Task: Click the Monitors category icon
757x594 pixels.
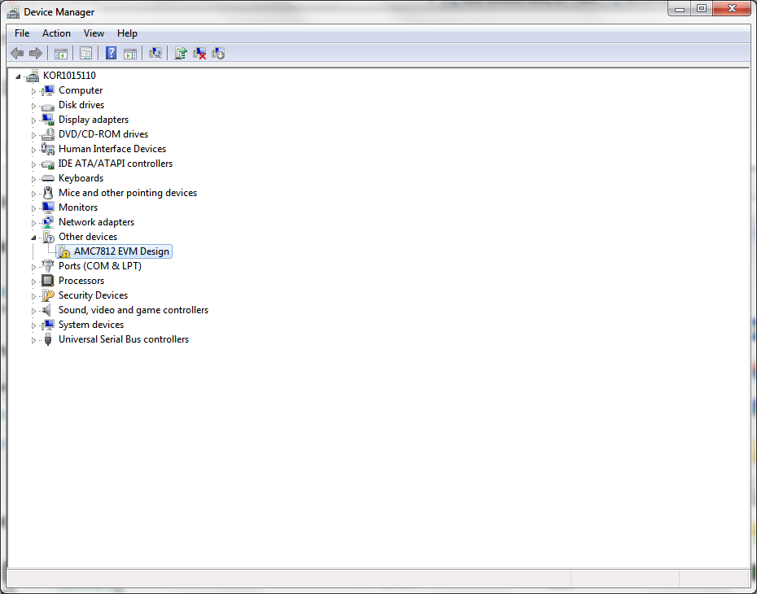Action: (48, 207)
